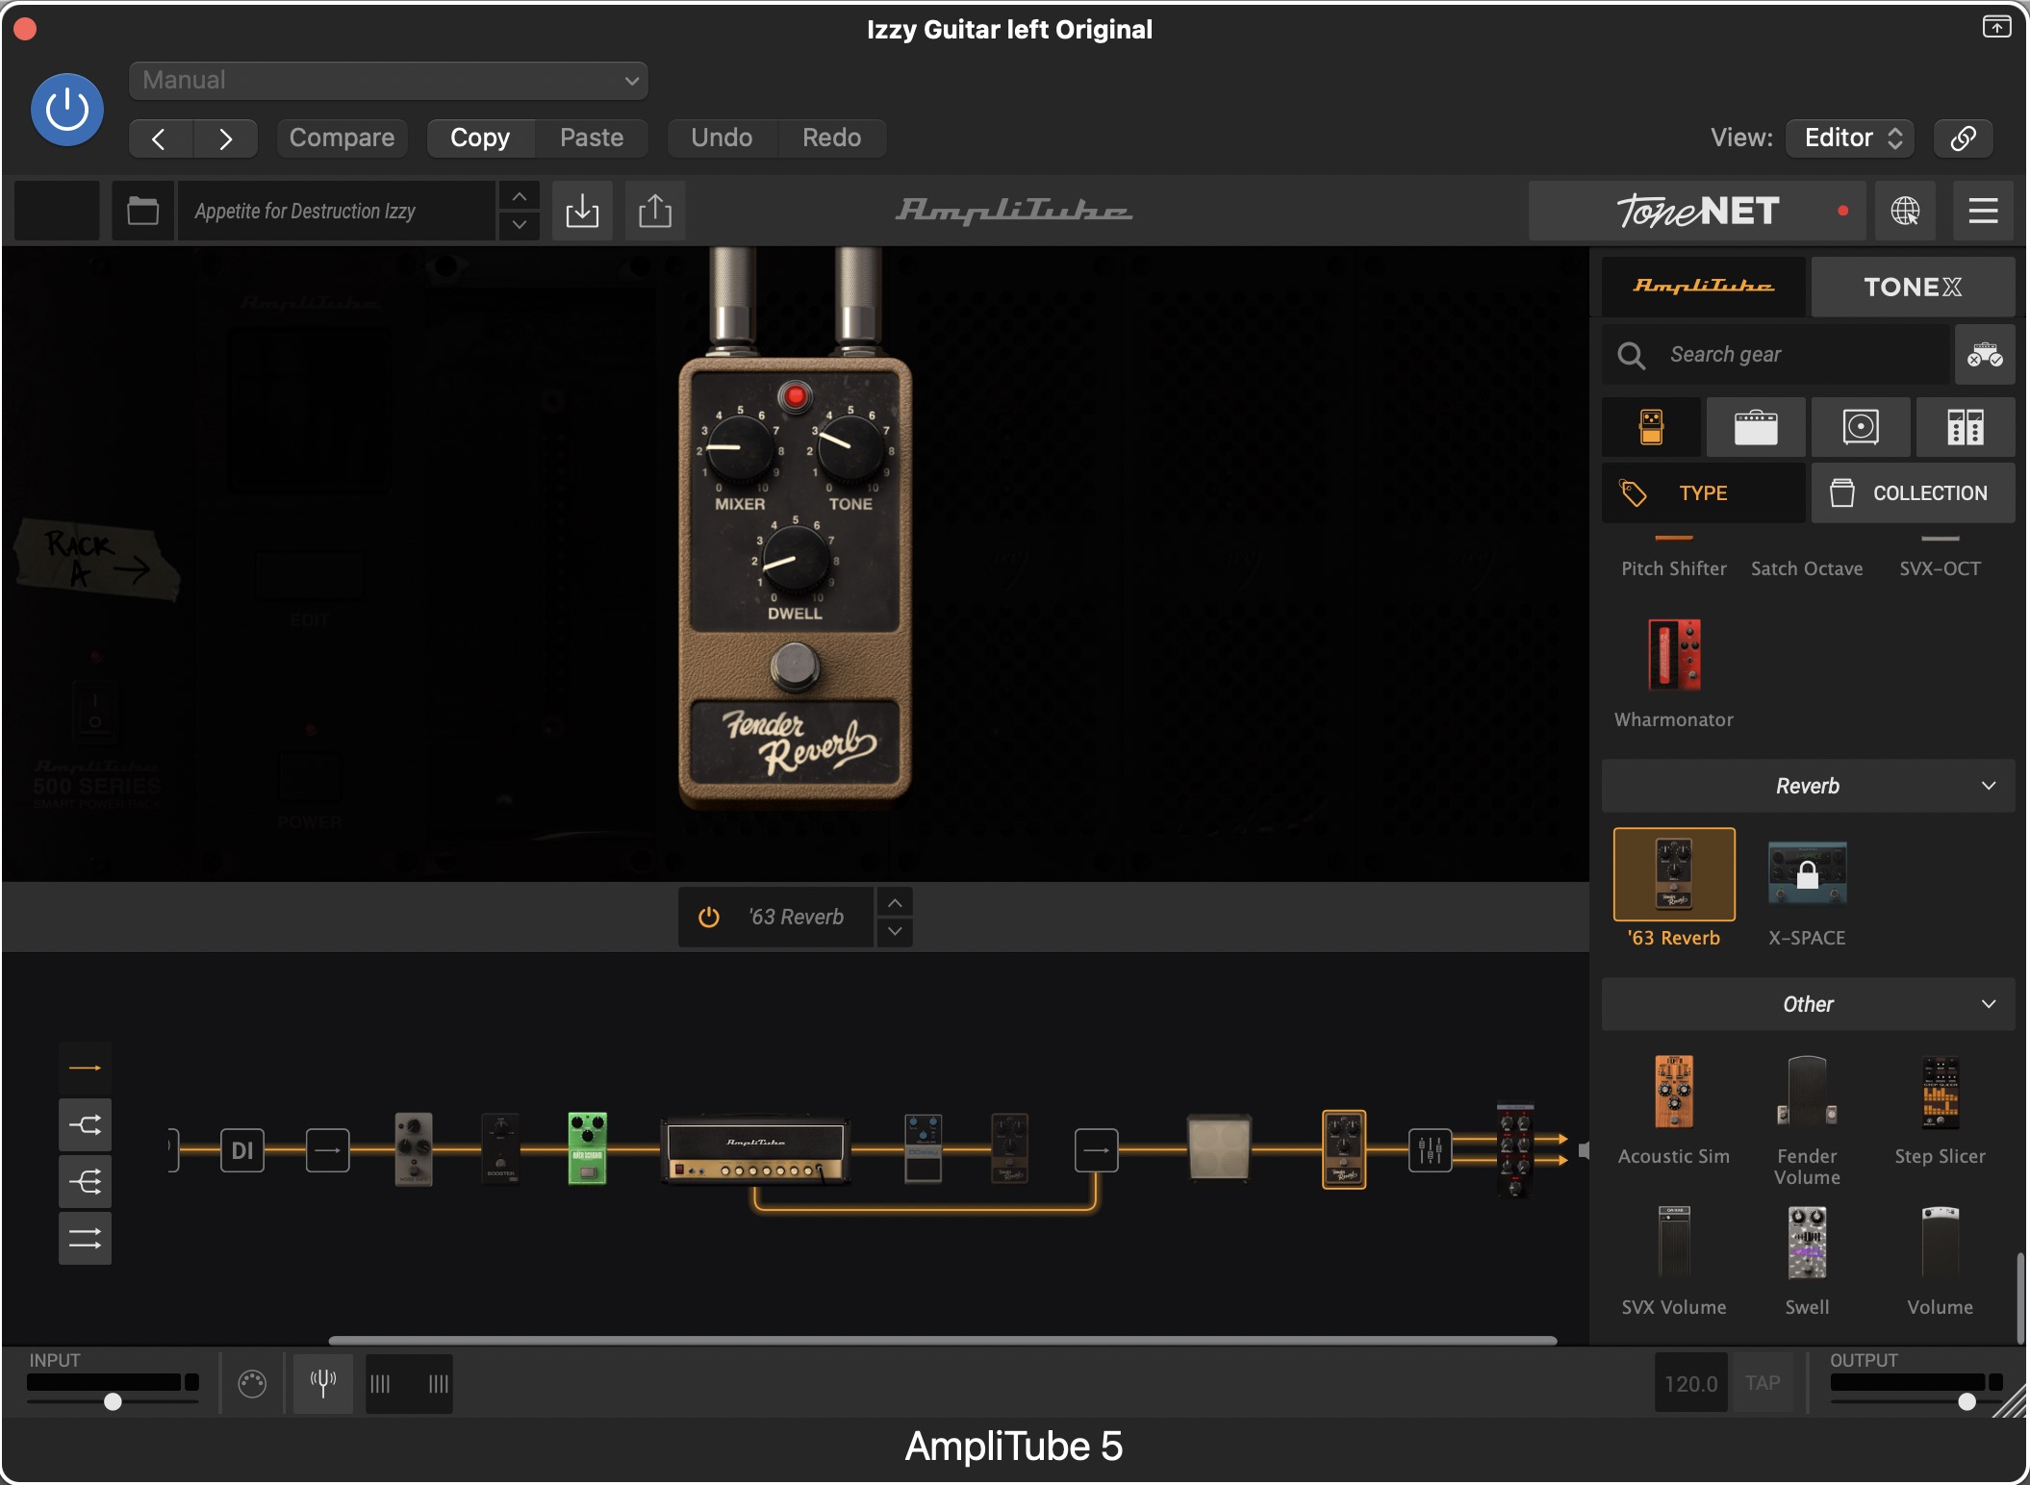2030x1485 pixels.
Task: Open the hamburger main menu icon
Action: click(1983, 211)
